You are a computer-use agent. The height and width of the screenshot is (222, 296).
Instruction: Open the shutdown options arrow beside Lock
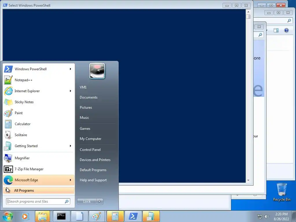[x=100, y=201]
